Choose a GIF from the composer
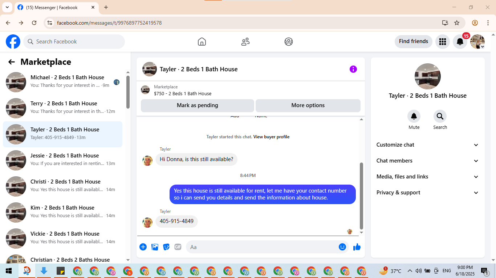496x278 pixels. click(178, 247)
